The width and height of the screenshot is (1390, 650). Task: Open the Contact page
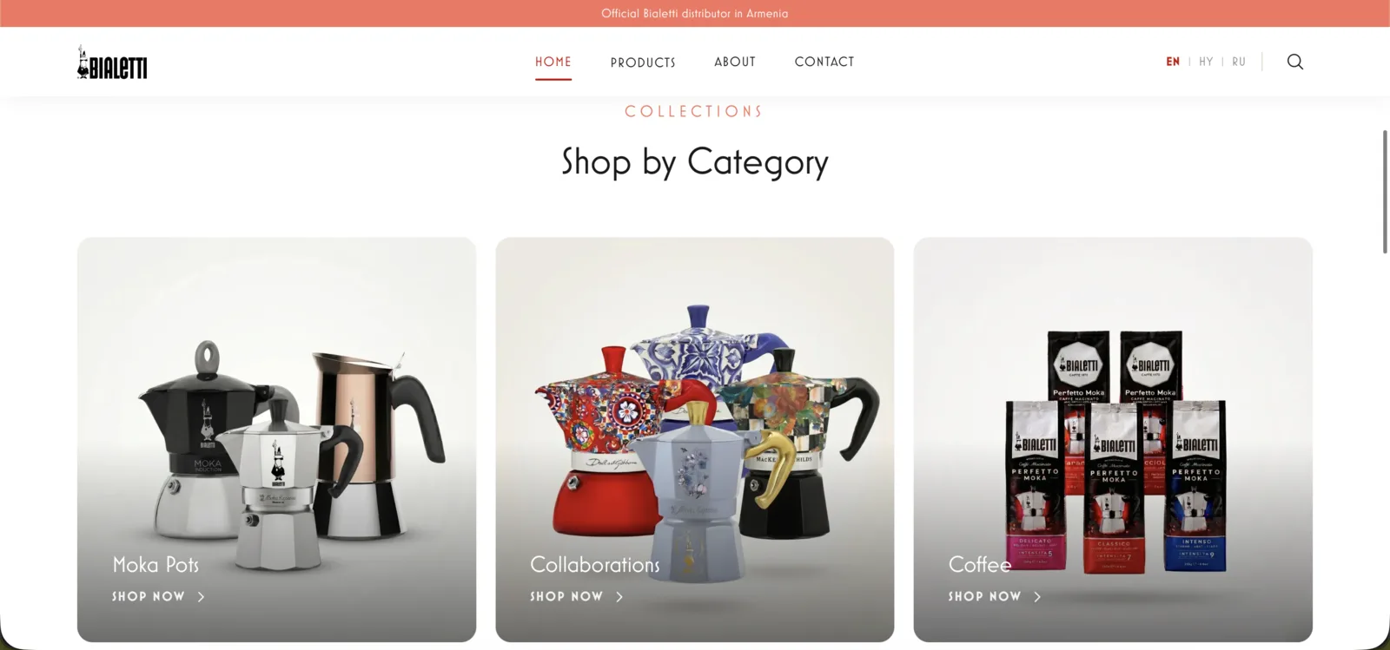[824, 62]
